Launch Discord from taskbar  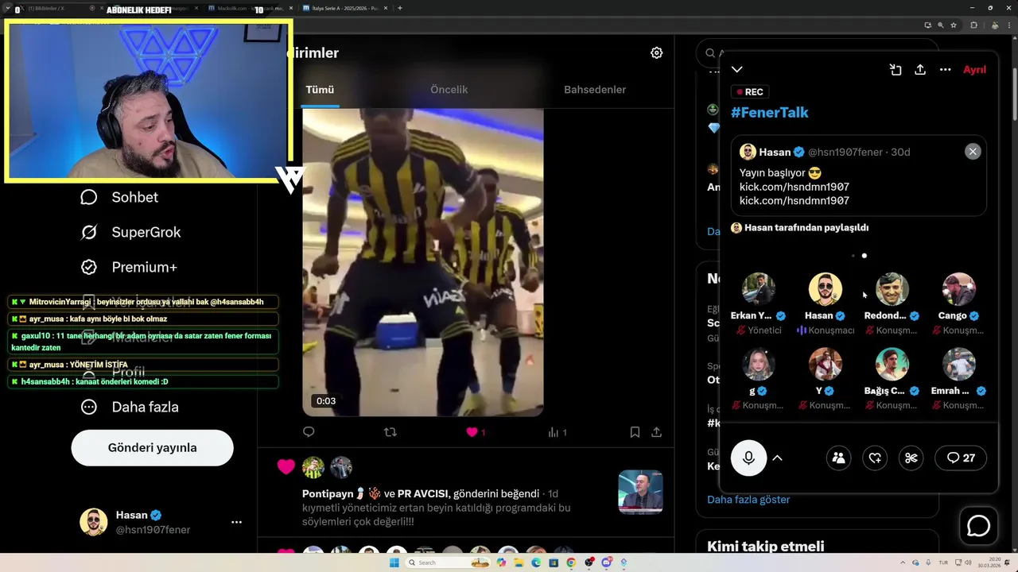pyautogui.click(x=606, y=562)
